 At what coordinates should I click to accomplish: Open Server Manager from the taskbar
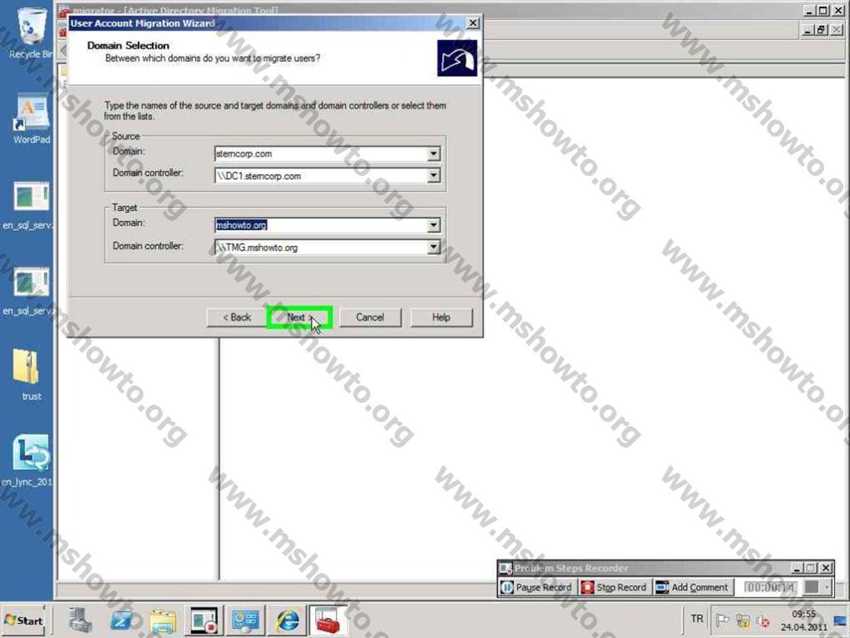tap(80, 621)
